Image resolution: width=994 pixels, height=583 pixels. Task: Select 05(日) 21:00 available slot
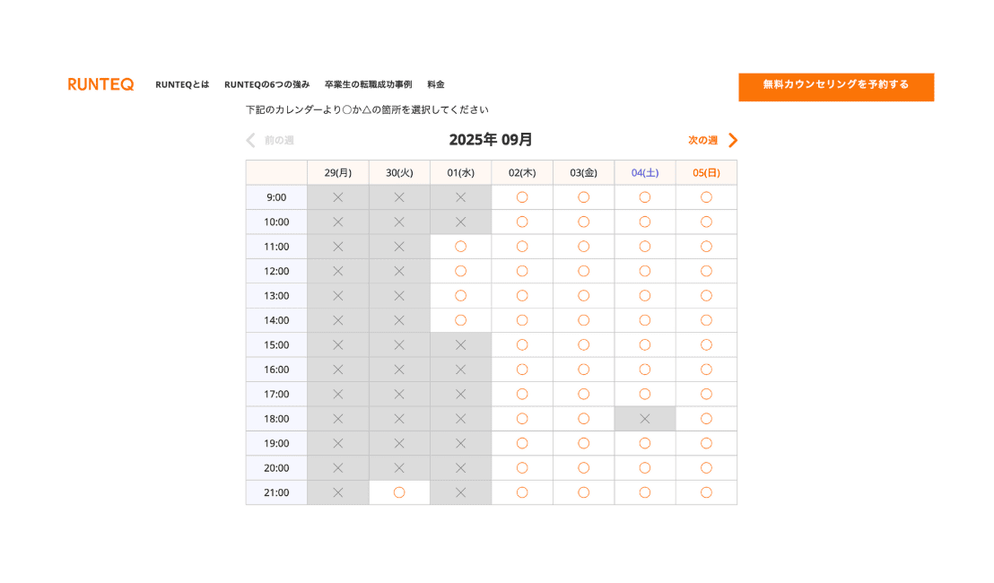(706, 492)
